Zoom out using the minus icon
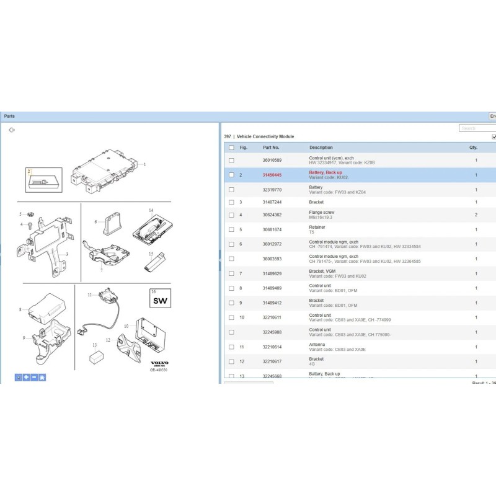 [34, 378]
